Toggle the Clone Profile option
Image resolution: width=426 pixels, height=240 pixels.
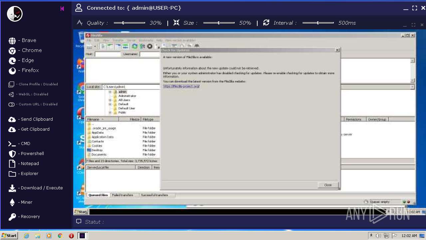[33, 84]
